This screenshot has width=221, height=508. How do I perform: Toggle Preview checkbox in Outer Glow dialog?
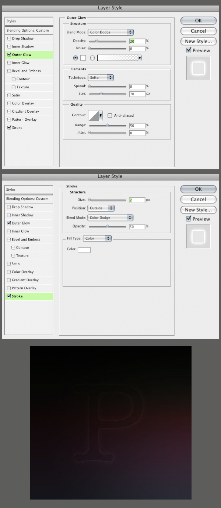pos(189,50)
